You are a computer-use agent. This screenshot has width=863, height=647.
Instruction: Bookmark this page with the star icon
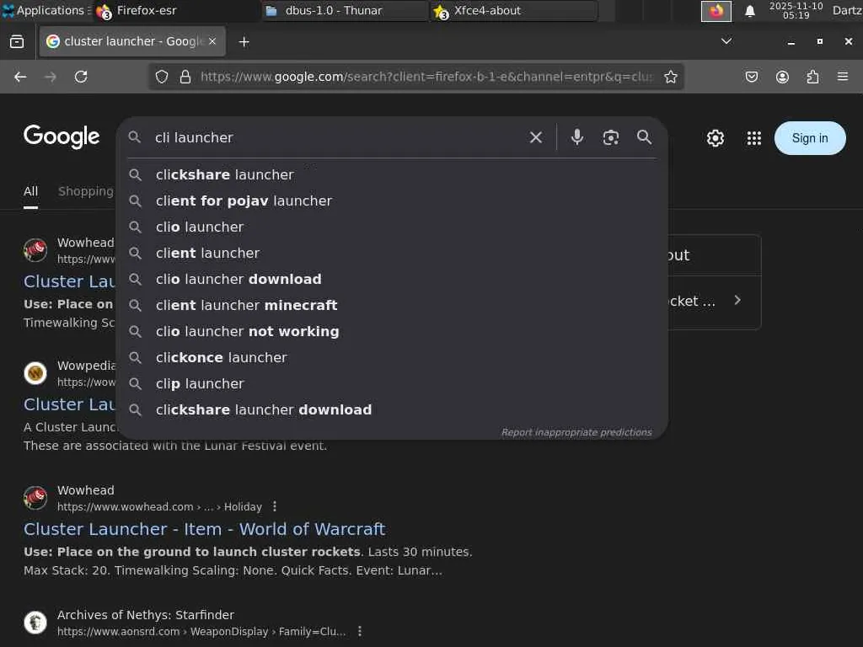(670, 77)
